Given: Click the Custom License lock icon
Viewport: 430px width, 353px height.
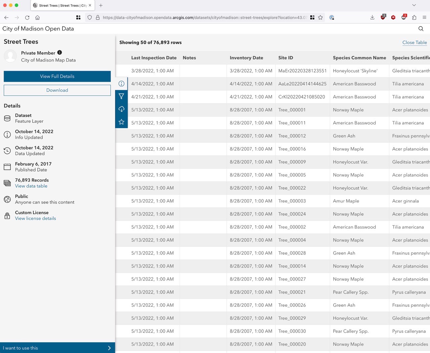Looking at the screenshot, I should coord(7,215).
